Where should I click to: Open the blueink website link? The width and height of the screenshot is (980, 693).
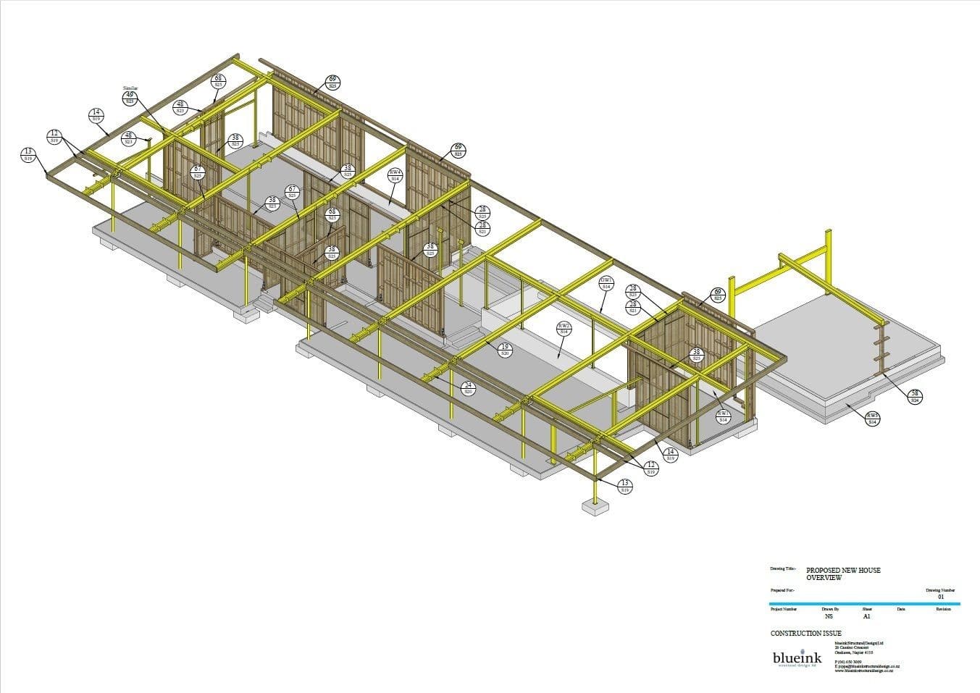coord(865,671)
